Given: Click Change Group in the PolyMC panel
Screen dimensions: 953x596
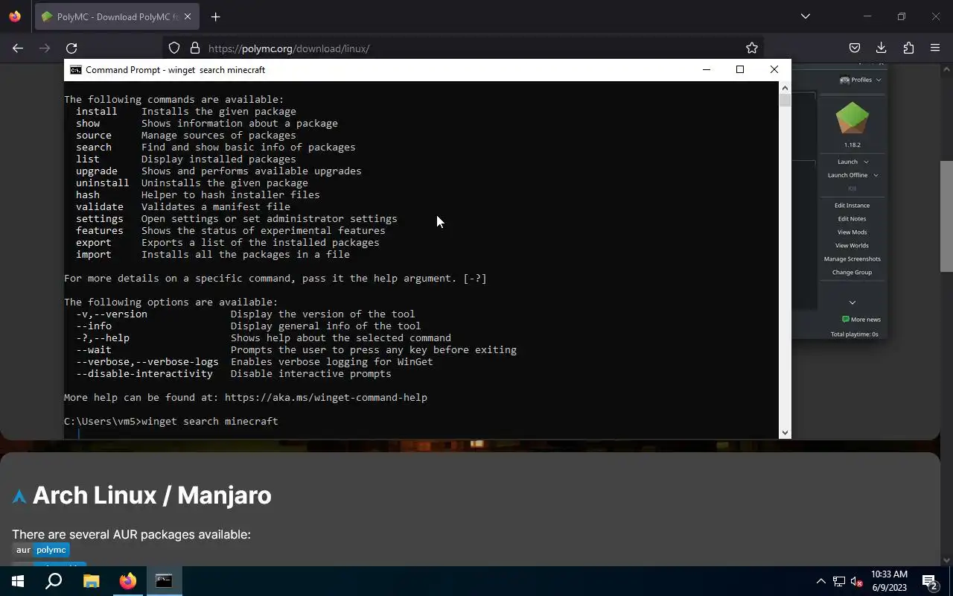Looking at the screenshot, I should 852,273.
